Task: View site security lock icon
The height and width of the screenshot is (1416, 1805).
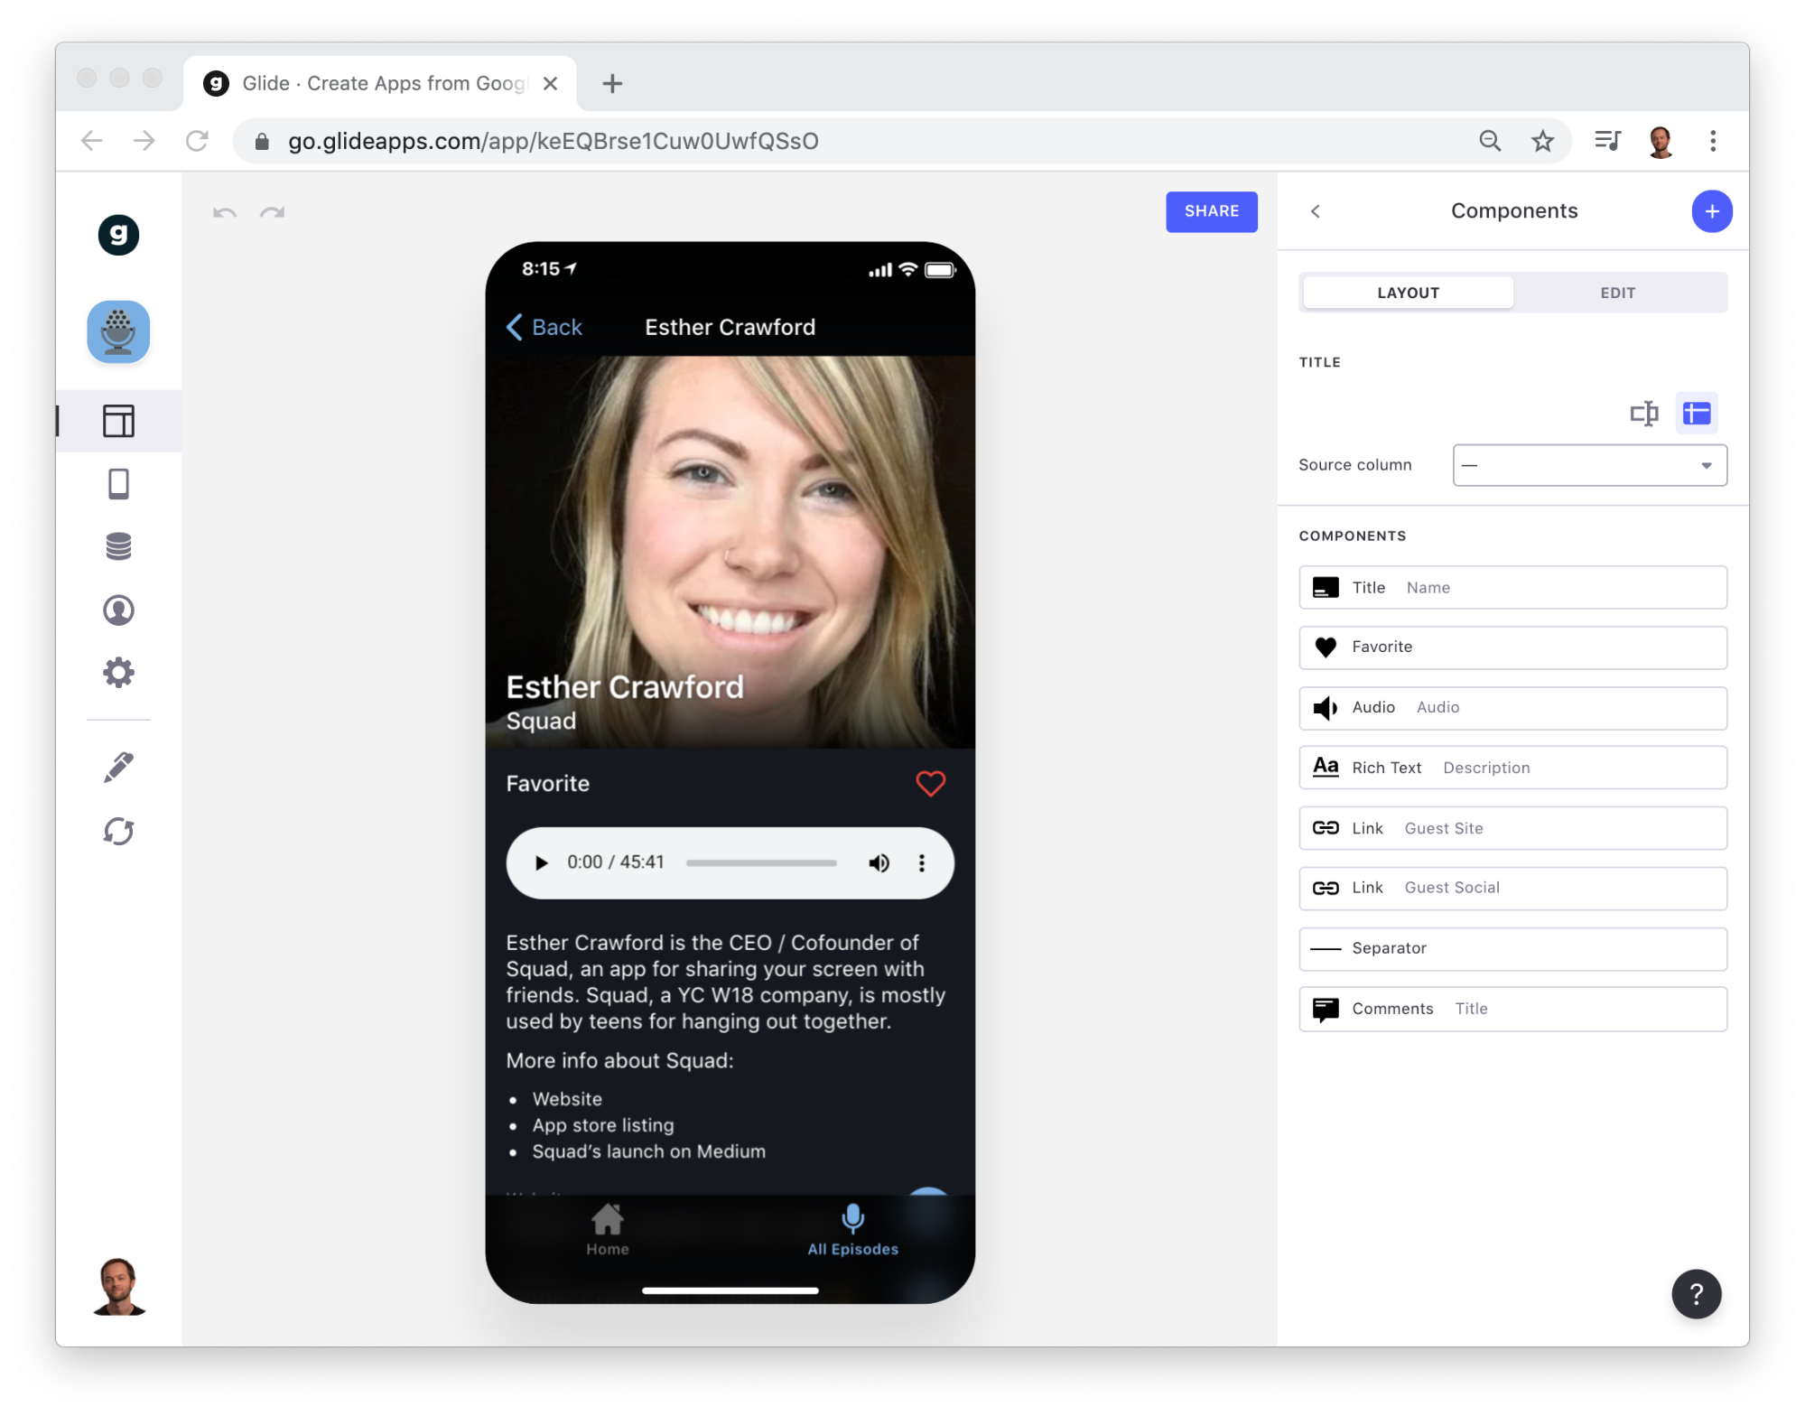Action: point(262,141)
